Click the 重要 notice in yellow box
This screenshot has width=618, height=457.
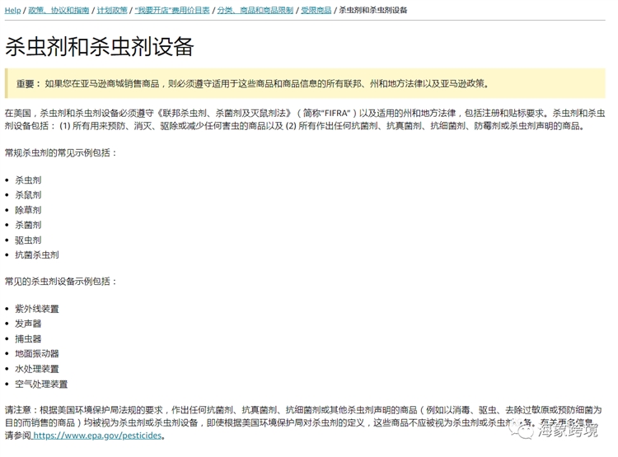tap(305, 83)
